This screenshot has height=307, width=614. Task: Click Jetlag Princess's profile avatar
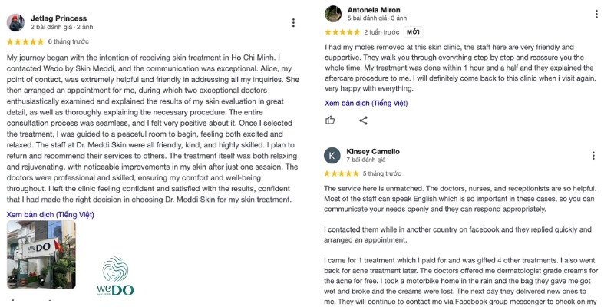click(15, 23)
